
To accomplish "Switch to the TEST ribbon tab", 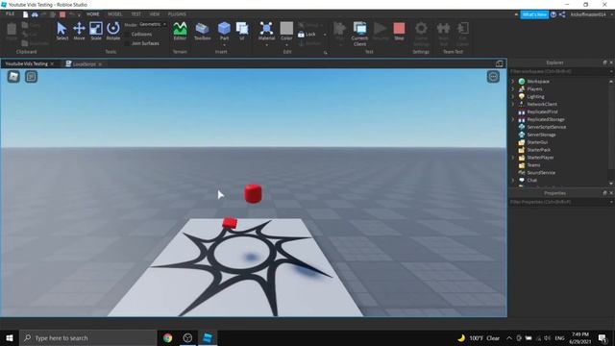I will [x=136, y=14].
